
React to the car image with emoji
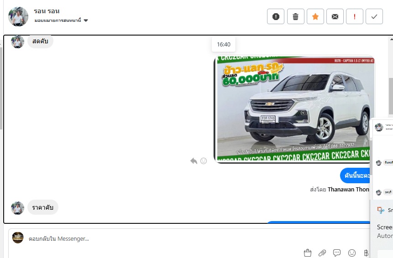click(x=204, y=161)
